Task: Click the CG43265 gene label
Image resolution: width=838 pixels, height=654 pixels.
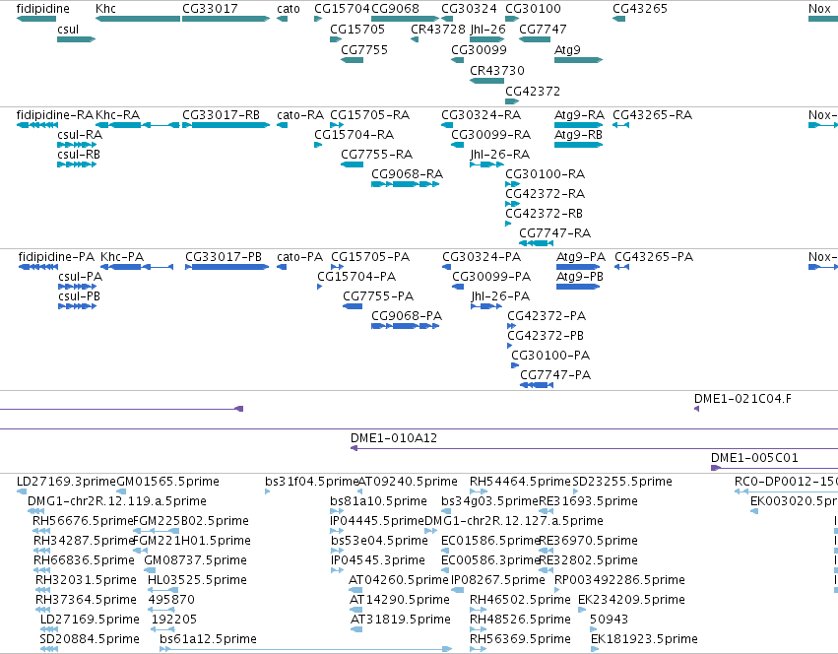Action: [x=640, y=9]
